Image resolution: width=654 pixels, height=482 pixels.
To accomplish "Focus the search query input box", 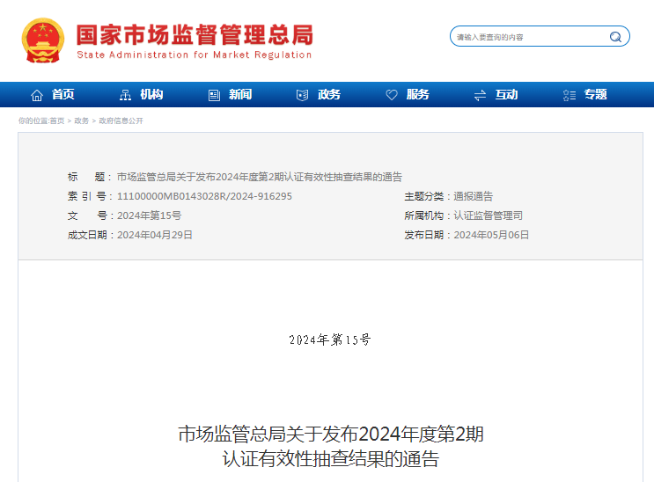I will (528, 37).
